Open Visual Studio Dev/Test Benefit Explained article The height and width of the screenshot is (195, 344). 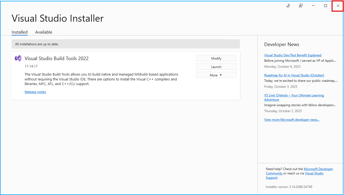(293, 55)
